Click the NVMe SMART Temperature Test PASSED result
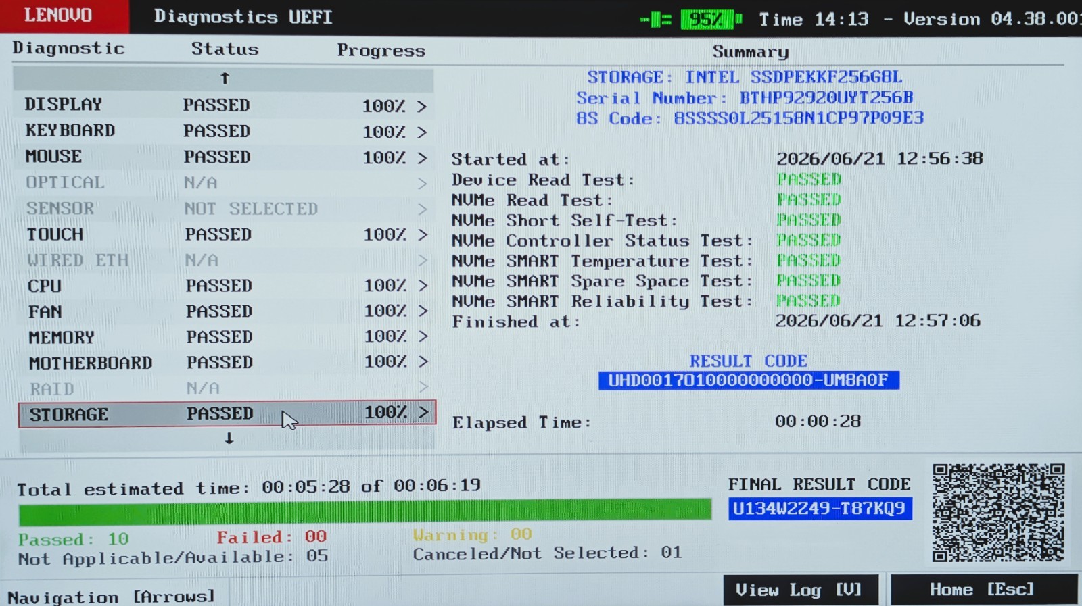This screenshot has width=1082, height=606. 809,261
